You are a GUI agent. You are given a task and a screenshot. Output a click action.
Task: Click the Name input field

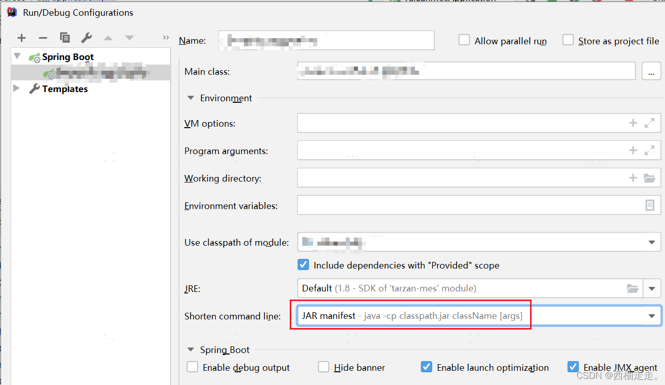click(x=326, y=40)
